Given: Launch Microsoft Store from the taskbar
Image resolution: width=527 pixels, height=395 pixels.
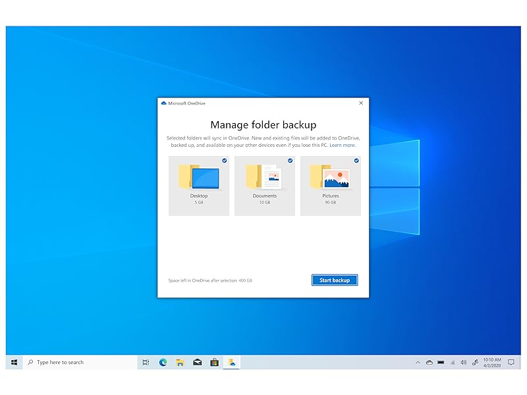Looking at the screenshot, I should [x=214, y=362].
